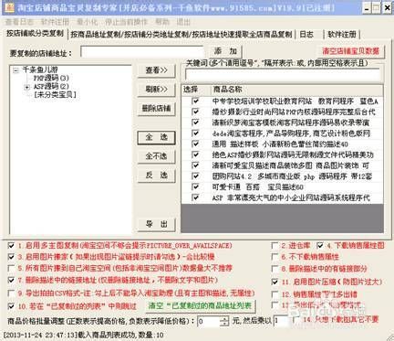This screenshot has width=394, height=341.
Task: Select [未分类宝贝] in the tree
Action: [55, 95]
